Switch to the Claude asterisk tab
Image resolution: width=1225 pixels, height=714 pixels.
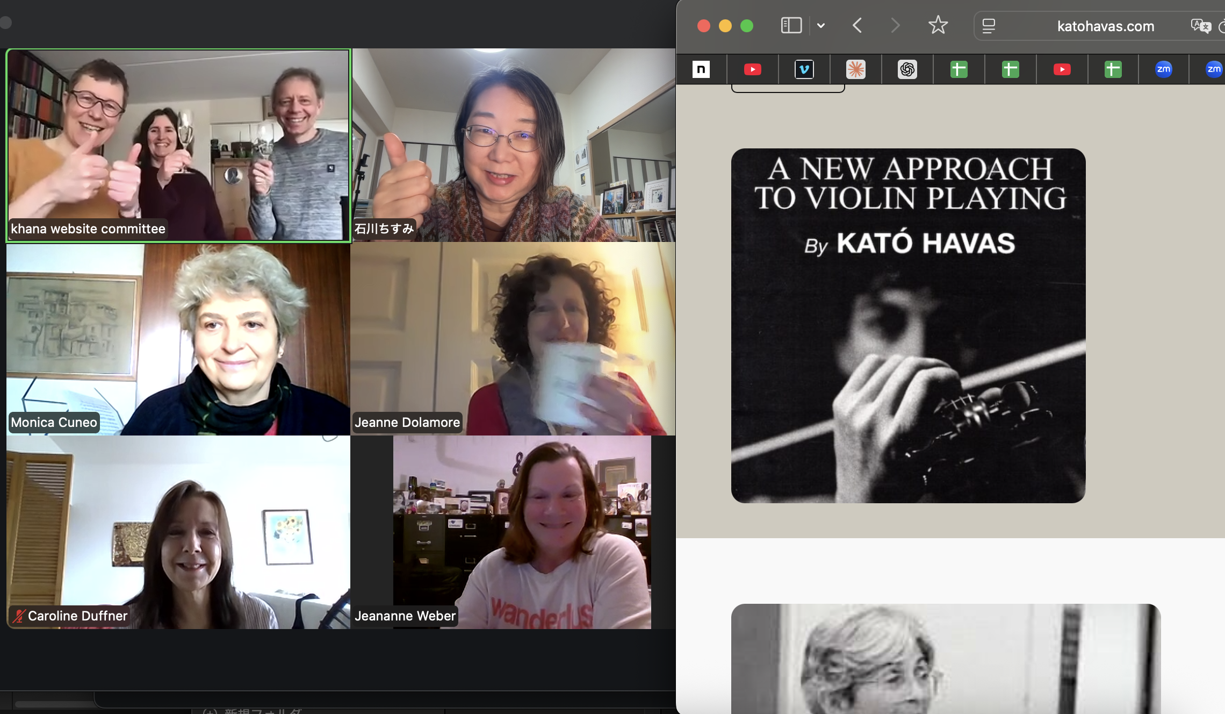tap(856, 69)
